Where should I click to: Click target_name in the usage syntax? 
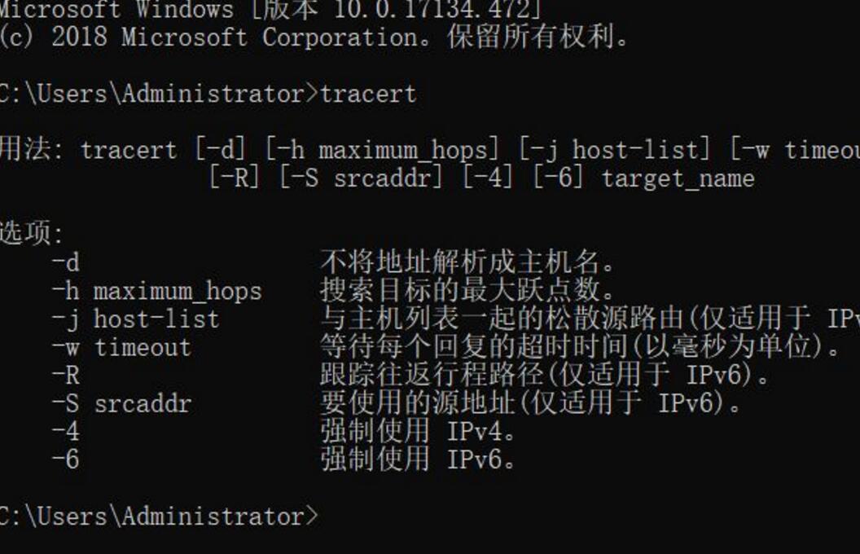[678, 178]
